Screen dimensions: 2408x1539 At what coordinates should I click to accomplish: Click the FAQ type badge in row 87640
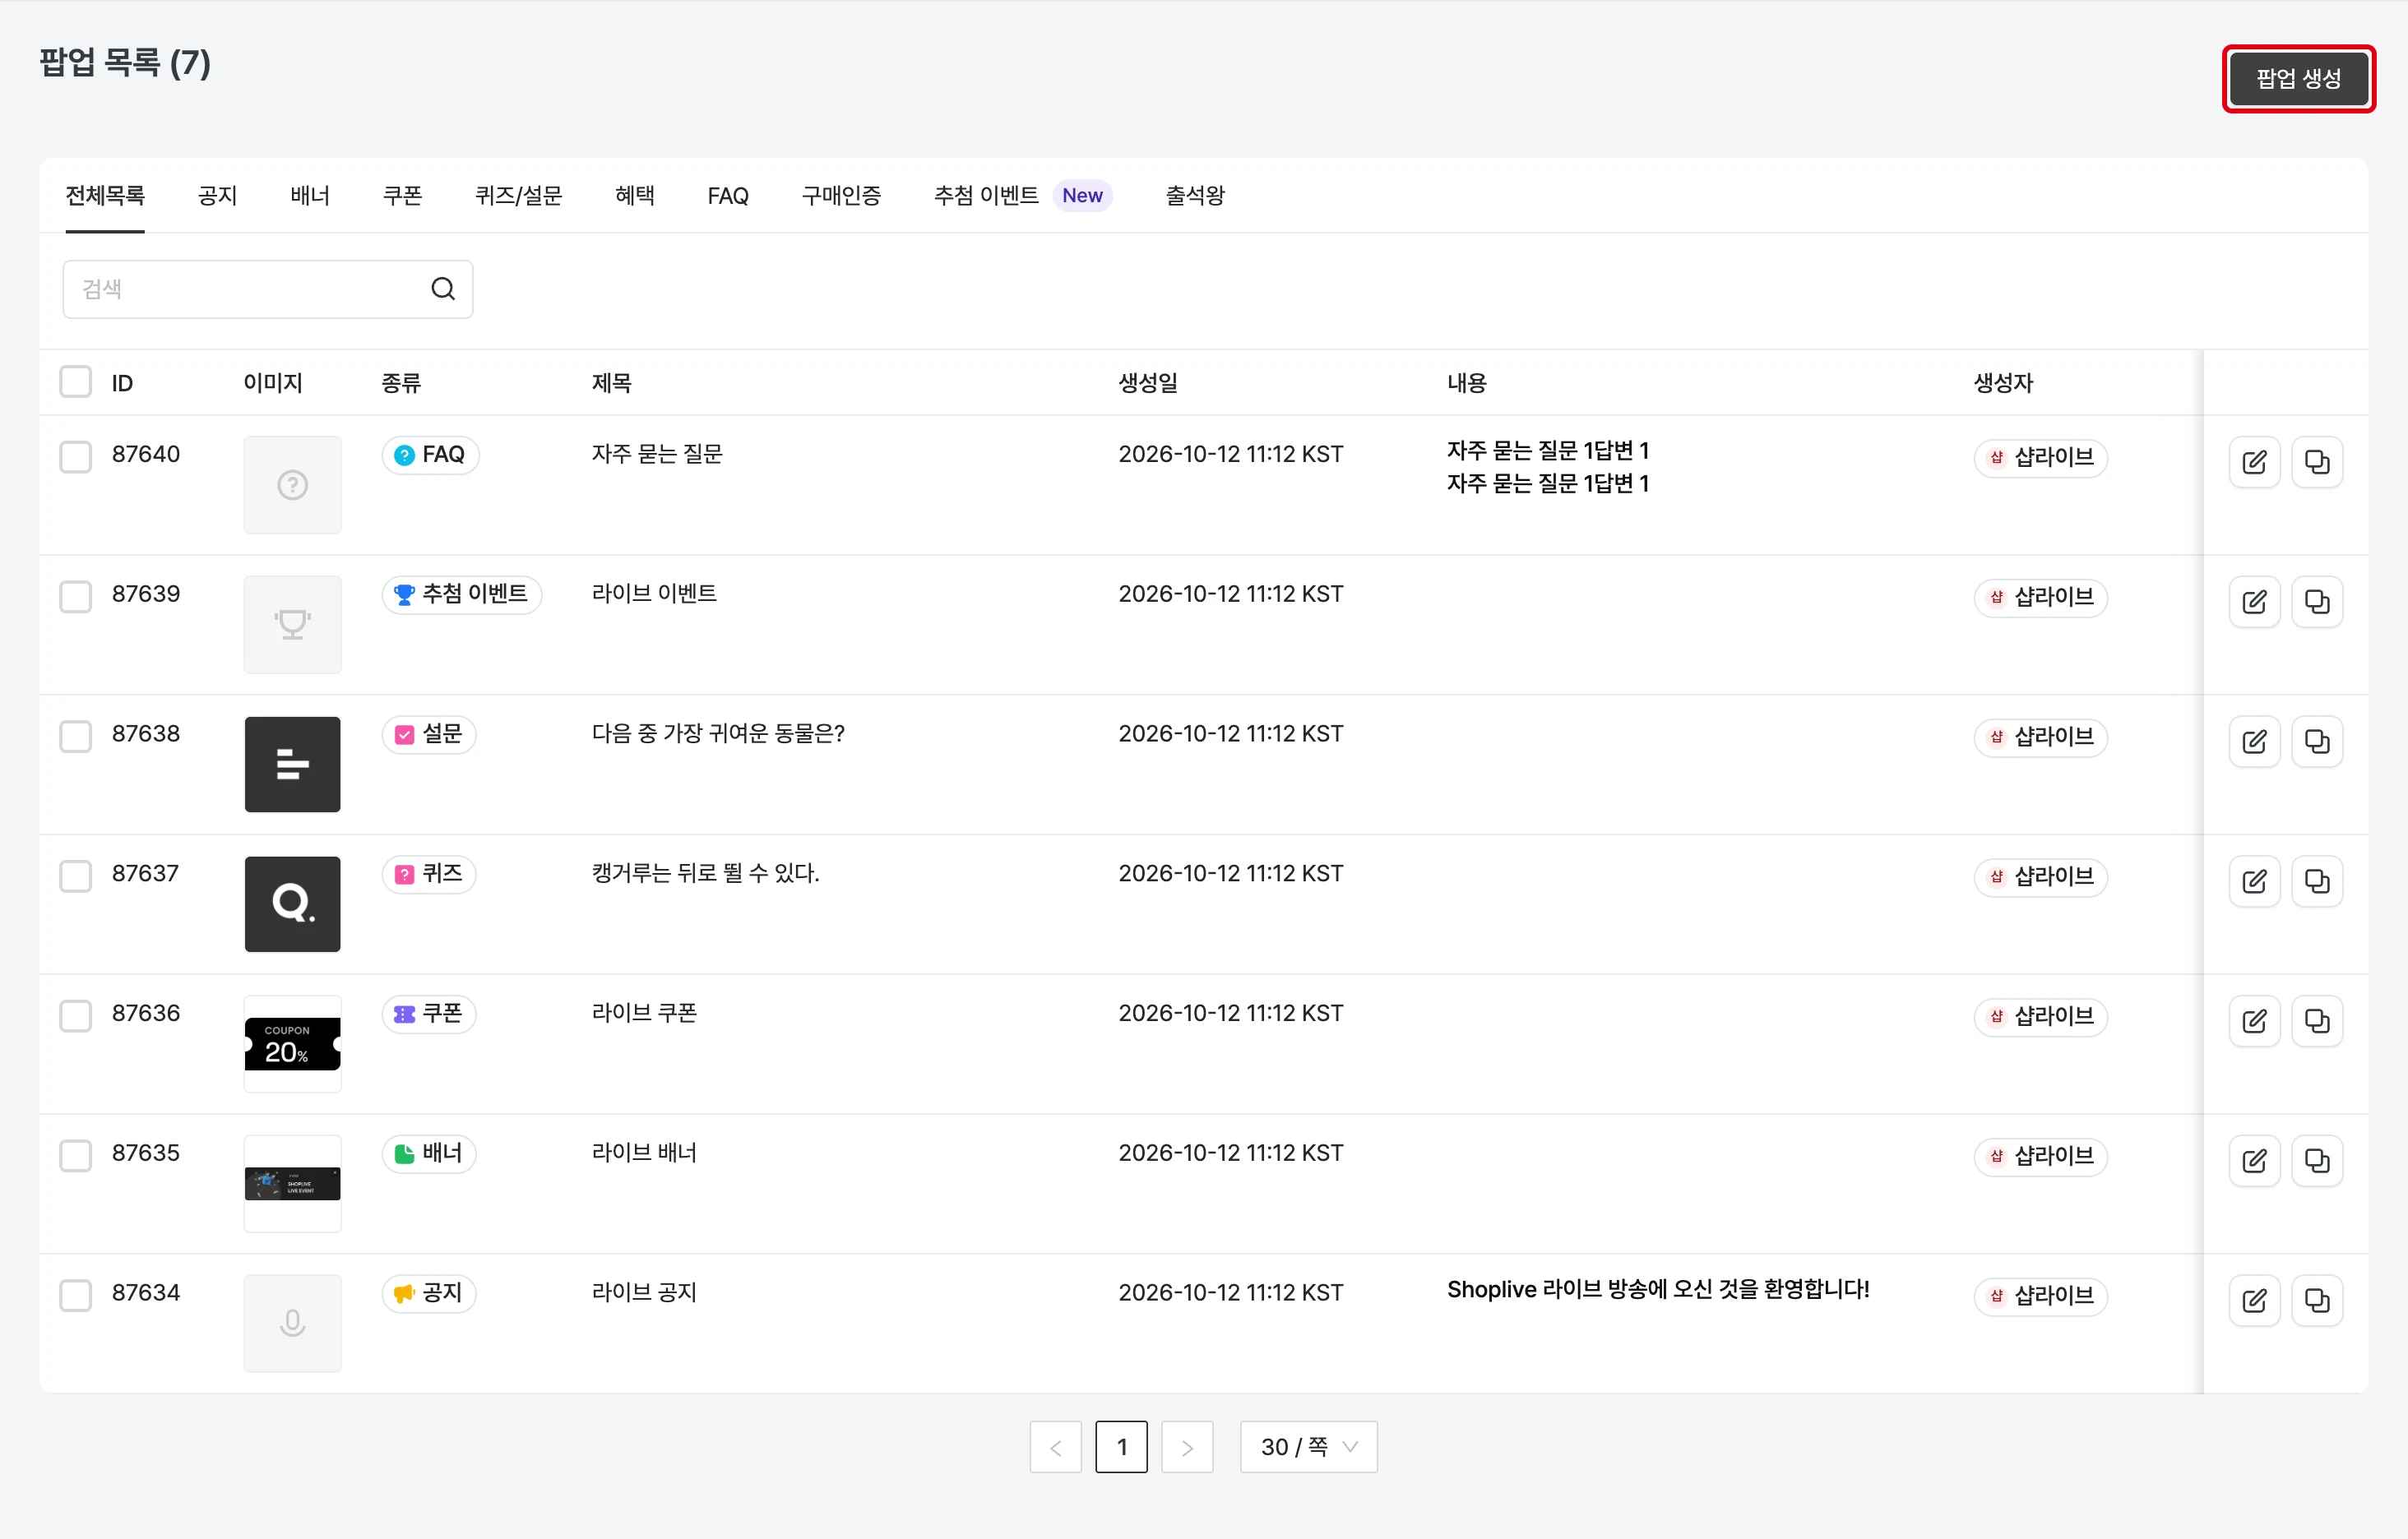430,455
